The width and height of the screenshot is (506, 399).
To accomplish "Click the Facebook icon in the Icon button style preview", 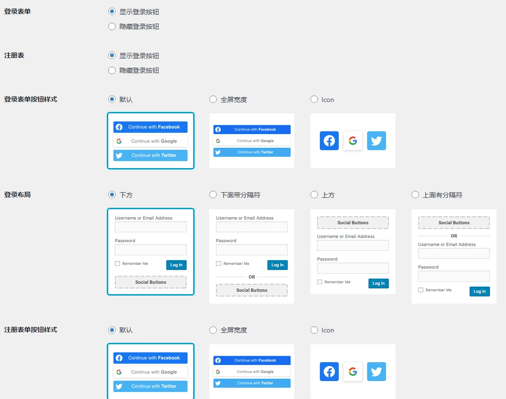I will coord(329,140).
